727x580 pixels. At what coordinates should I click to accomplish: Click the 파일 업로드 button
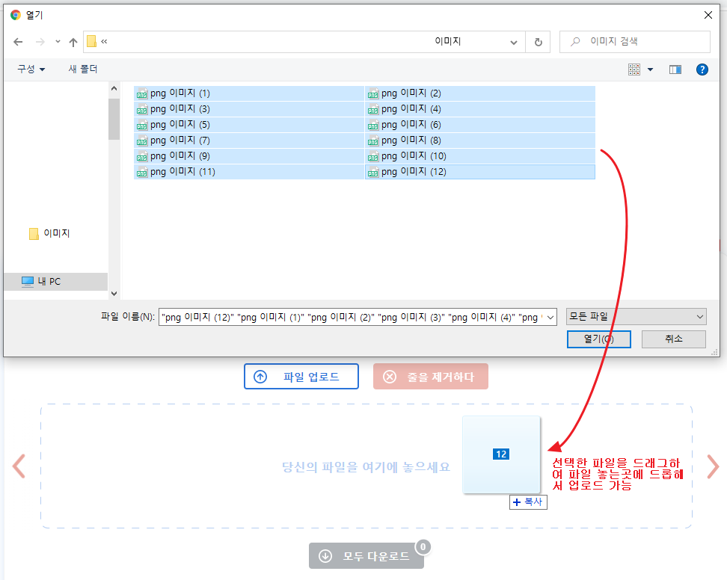pos(301,376)
